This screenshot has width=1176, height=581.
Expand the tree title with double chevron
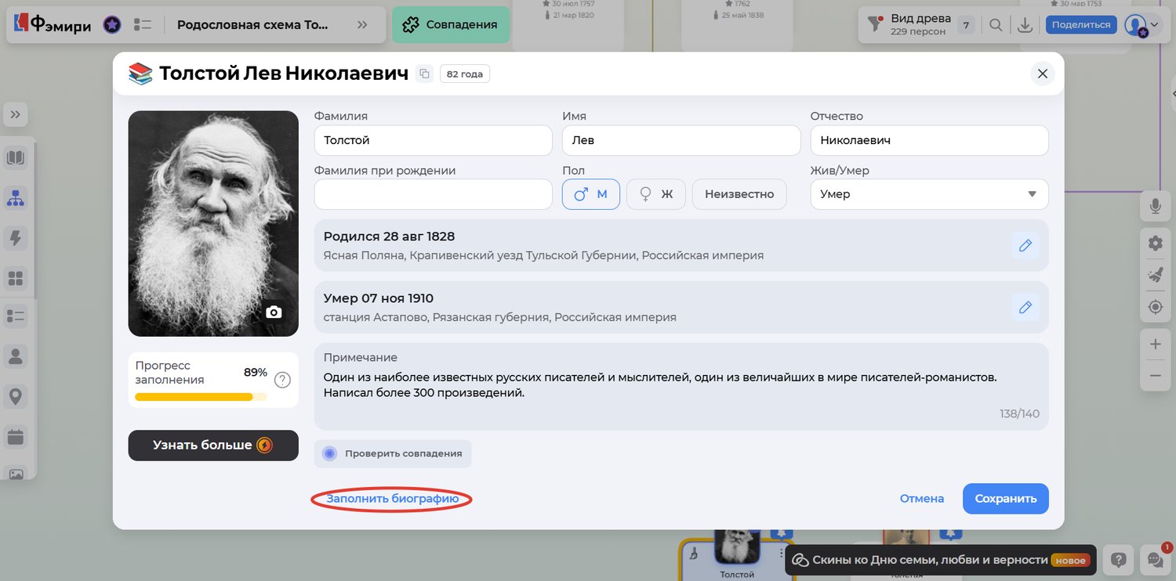coord(362,25)
